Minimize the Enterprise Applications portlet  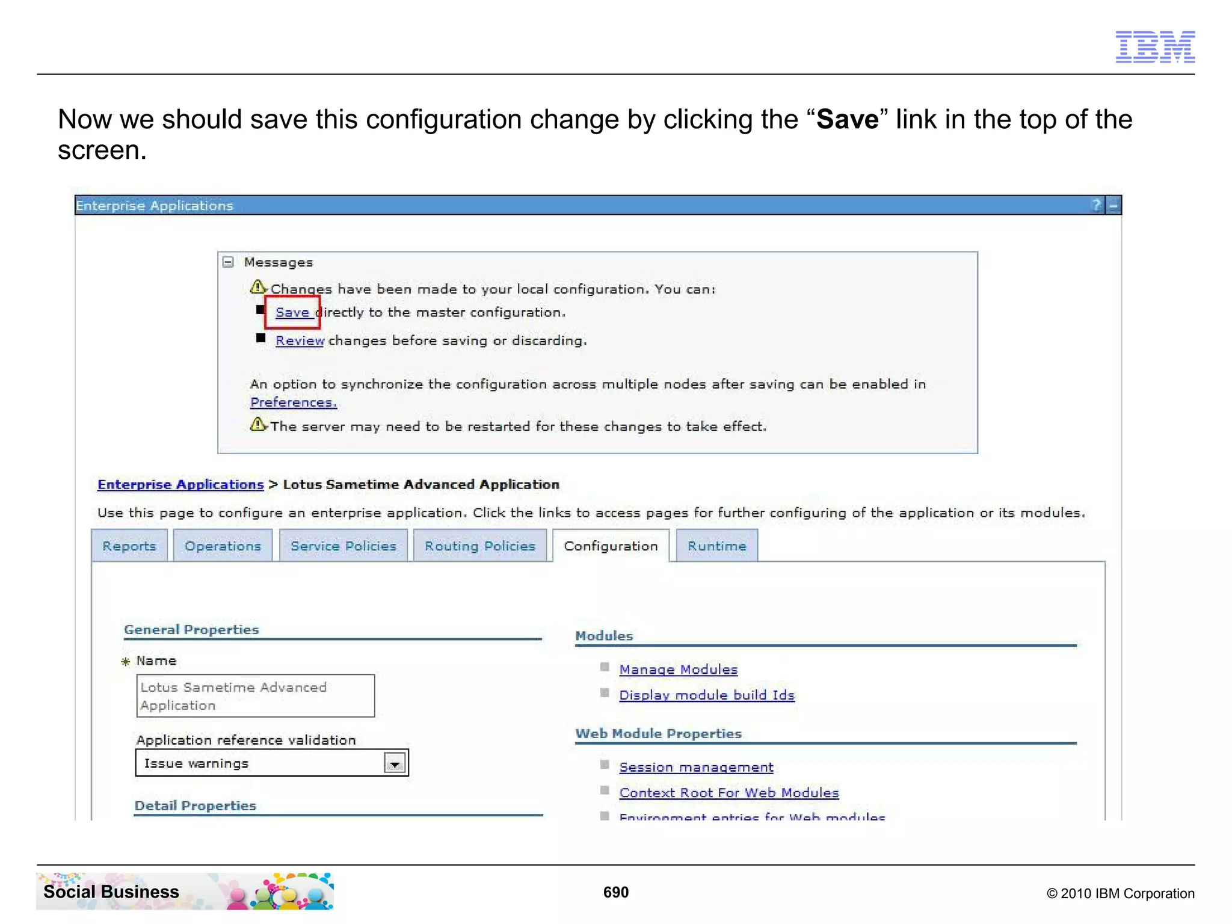(x=1113, y=206)
